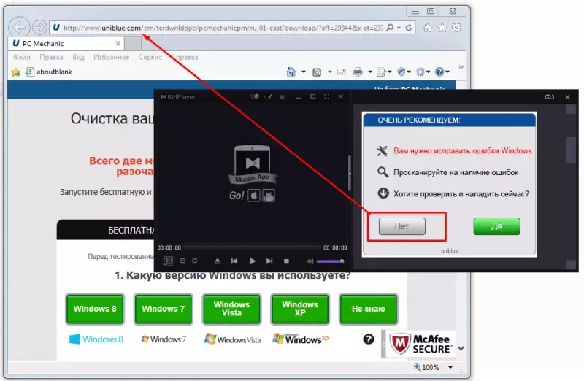The image size is (584, 381).
Task: Go back in the browser
Action: tap(19, 27)
